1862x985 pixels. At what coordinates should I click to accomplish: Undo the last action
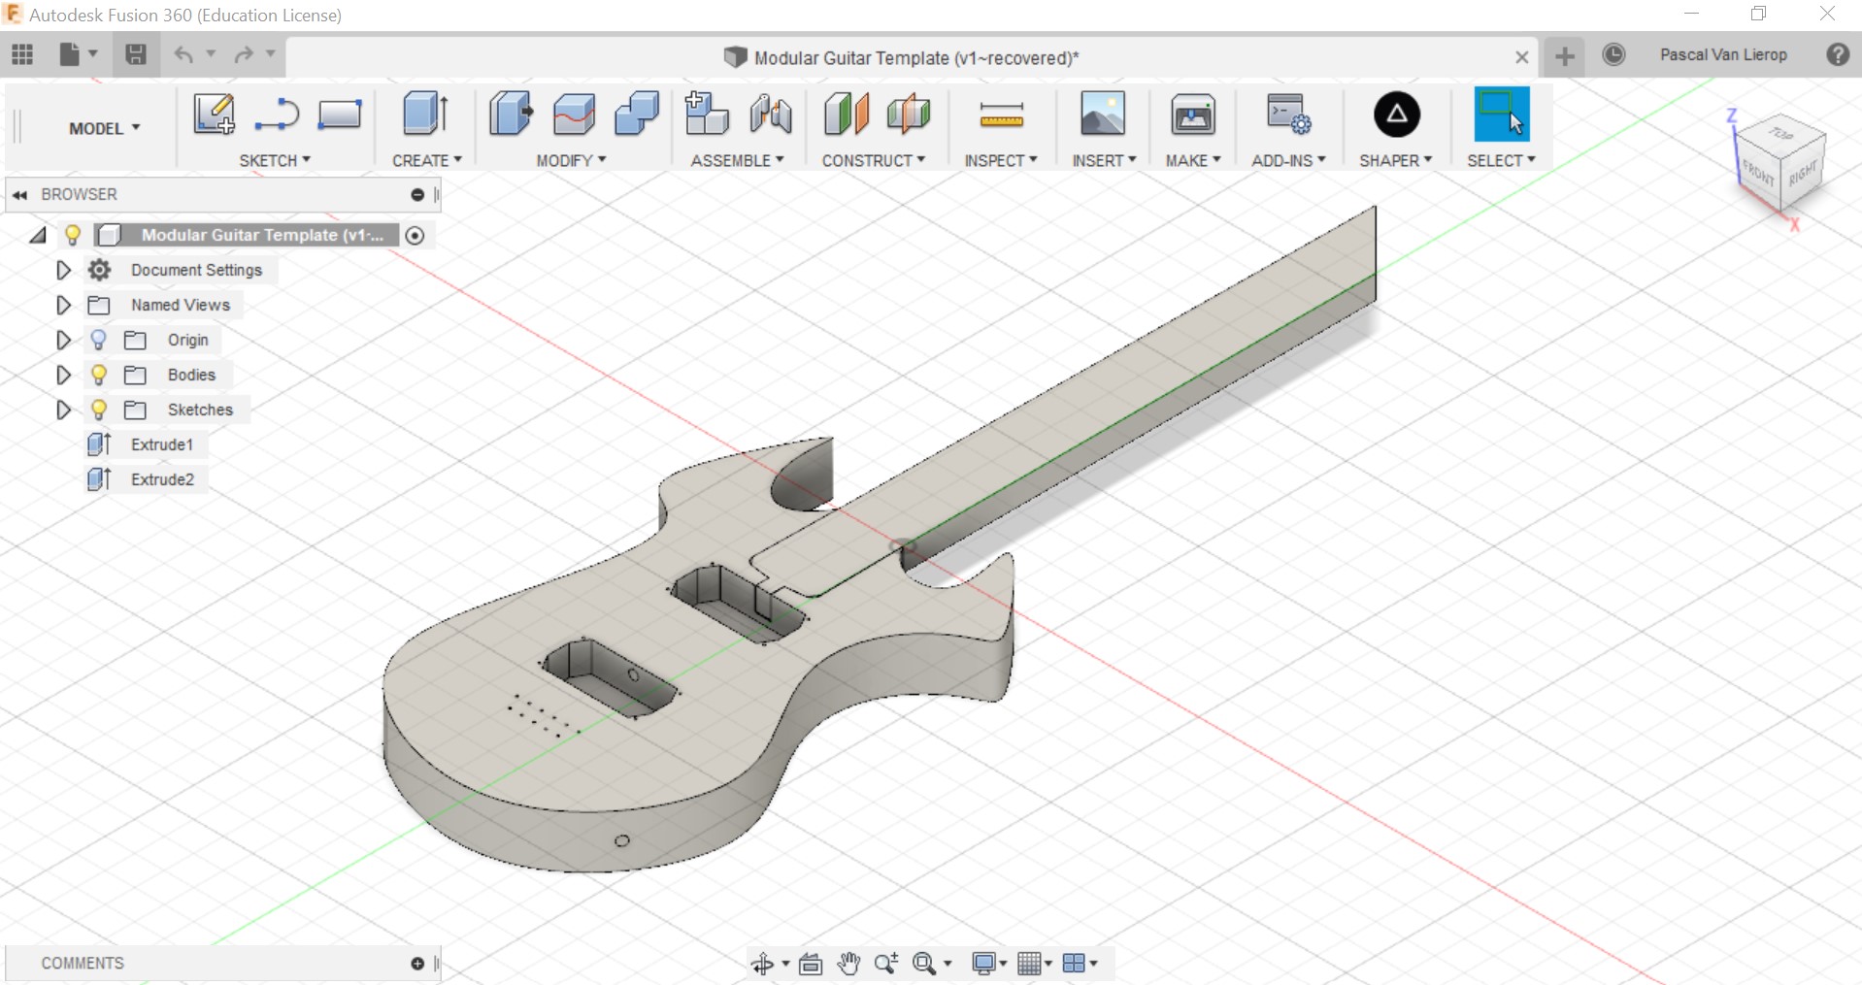[183, 54]
